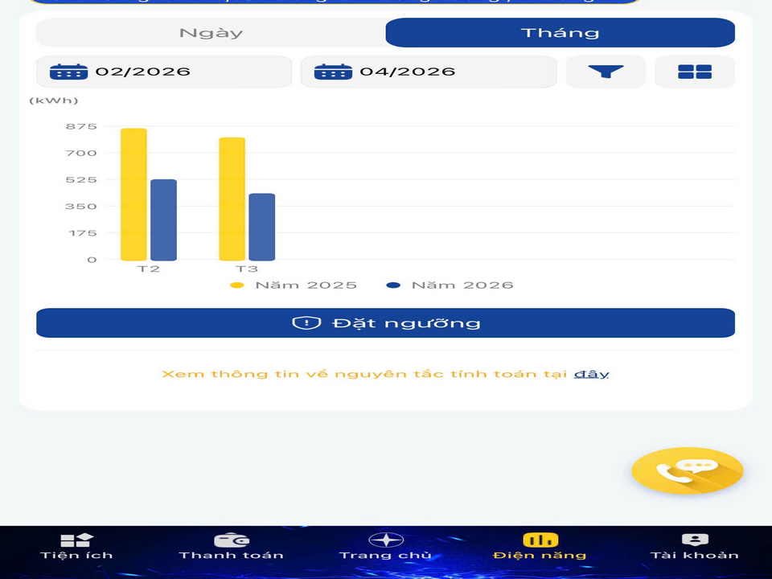Go to Thanh toán wallet icon
The image size is (772, 579).
tap(231, 546)
